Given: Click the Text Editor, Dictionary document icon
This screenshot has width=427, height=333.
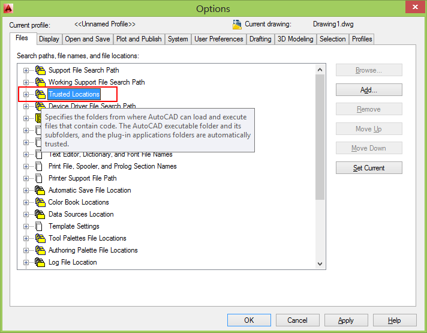Looking at the screenshot, I should (39, 154).
